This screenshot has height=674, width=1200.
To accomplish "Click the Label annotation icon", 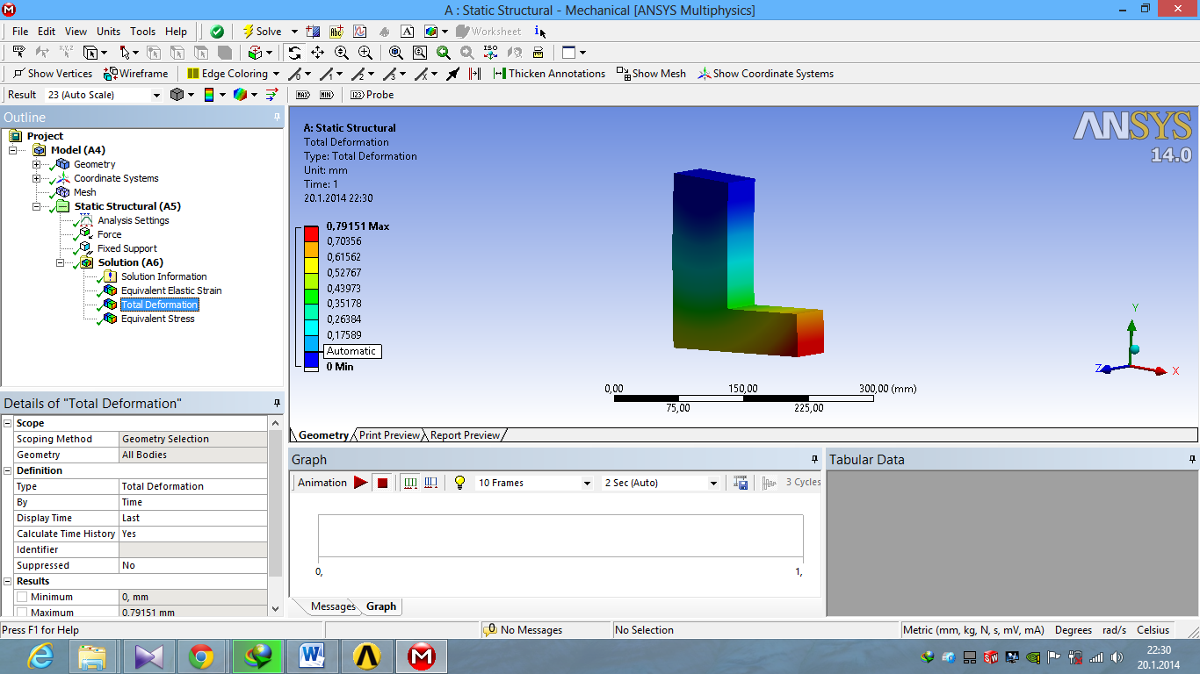I will [x=336, y=32].
